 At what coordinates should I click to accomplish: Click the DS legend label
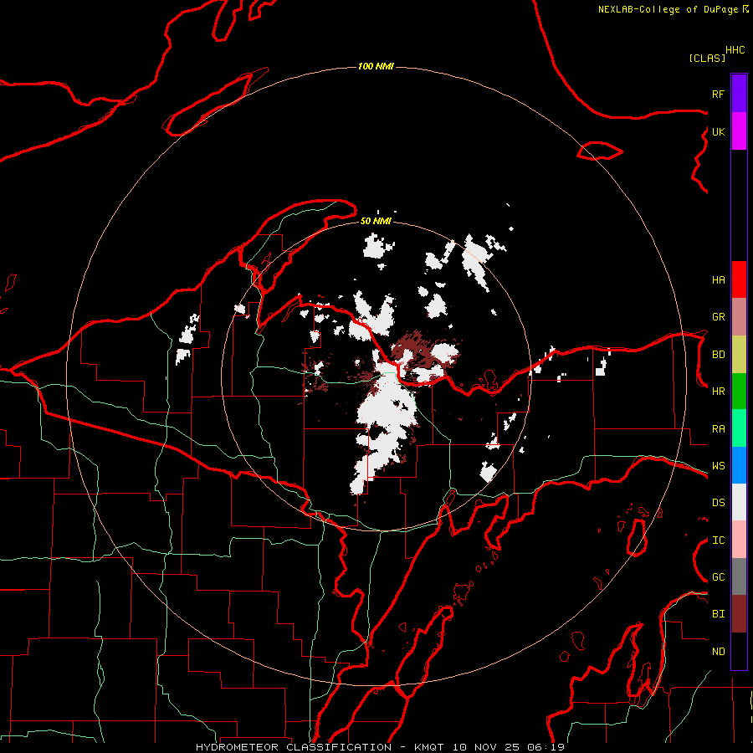pyautogui.click(x=718, y=503)
